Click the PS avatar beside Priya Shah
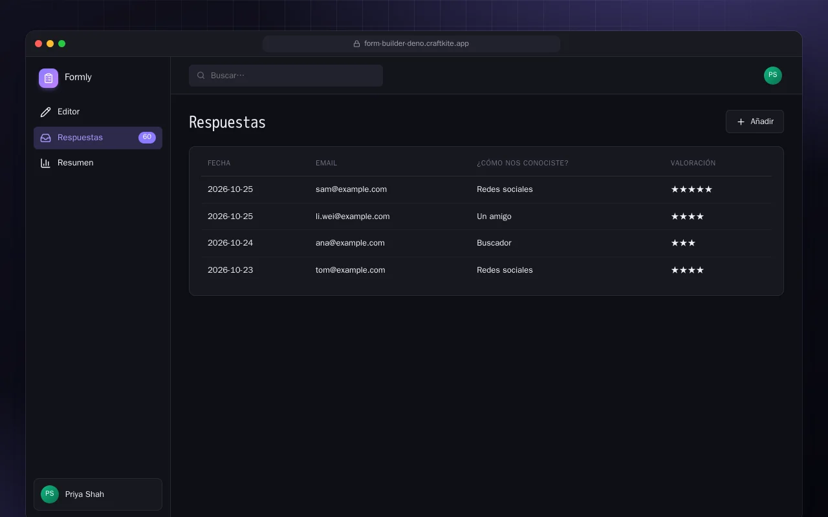The image size is (828, 517). (x=50, y=494)
